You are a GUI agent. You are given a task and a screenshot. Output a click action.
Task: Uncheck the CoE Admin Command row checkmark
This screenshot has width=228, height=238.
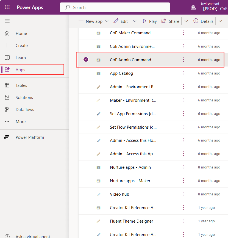[x=86, y=59]
